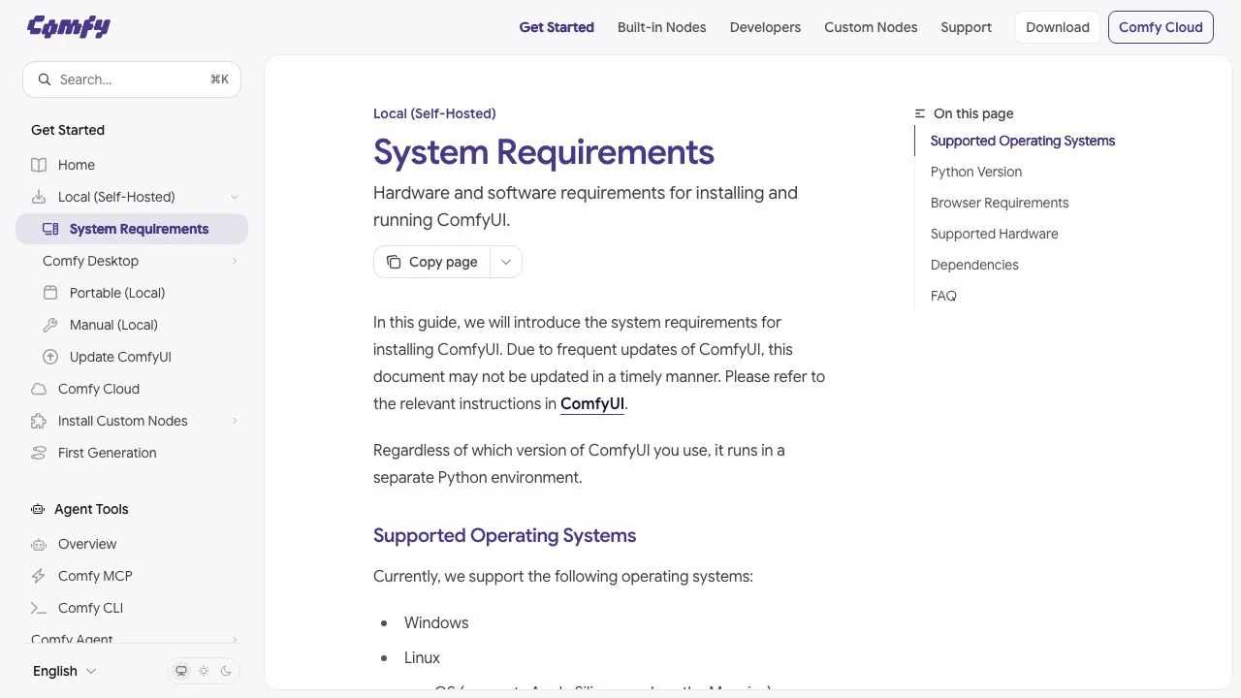Click the download icon beside Local (Self-Hosted)
Image resolution: width=1241 pixels, height=698 pixels.
(x=39, y=197)
